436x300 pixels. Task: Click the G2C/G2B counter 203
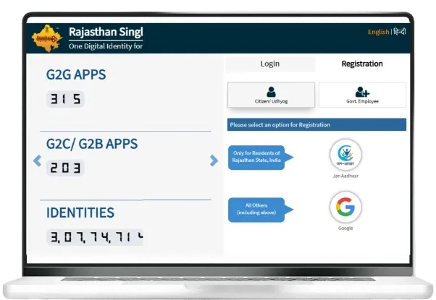65,168
